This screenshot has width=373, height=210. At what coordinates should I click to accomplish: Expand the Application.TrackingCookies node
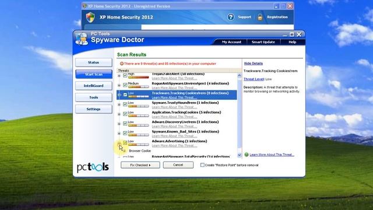[119, 114]
